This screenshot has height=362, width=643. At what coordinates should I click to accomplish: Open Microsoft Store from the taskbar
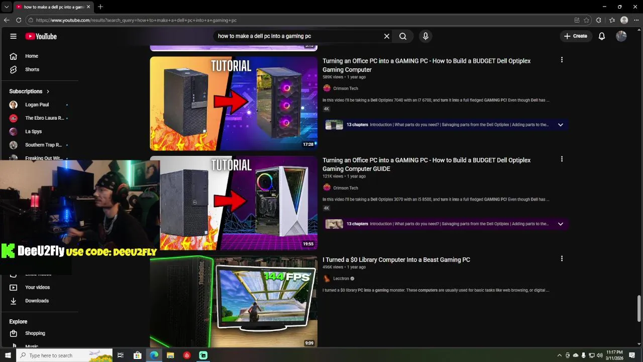point(137,355)
